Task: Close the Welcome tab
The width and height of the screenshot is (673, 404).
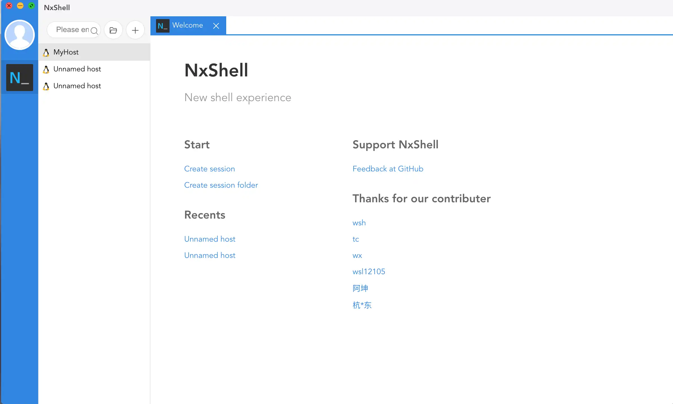Action: (216, 26)
